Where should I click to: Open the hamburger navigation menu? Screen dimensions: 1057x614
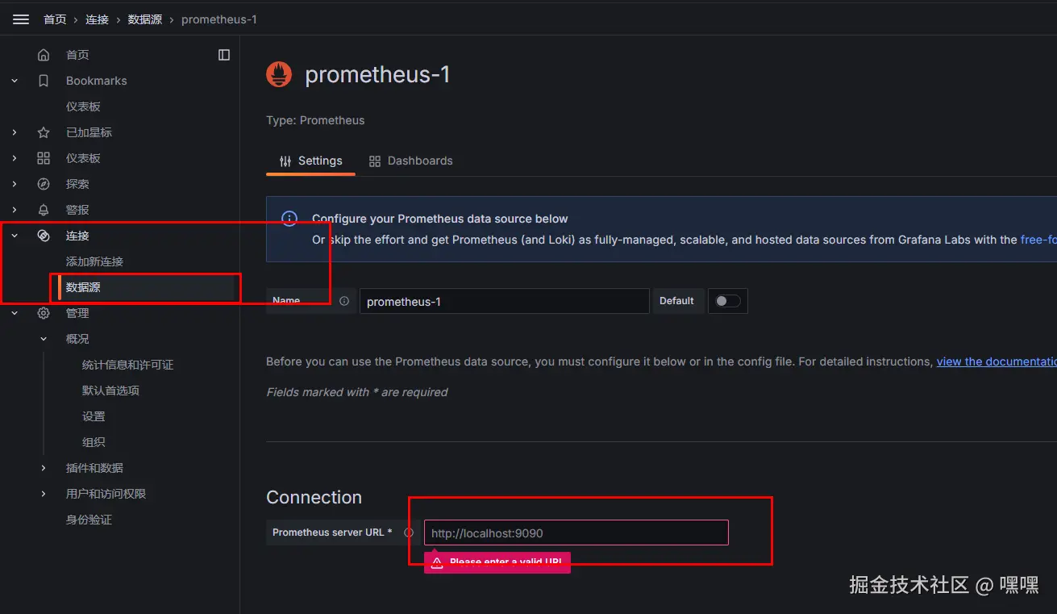21,19
